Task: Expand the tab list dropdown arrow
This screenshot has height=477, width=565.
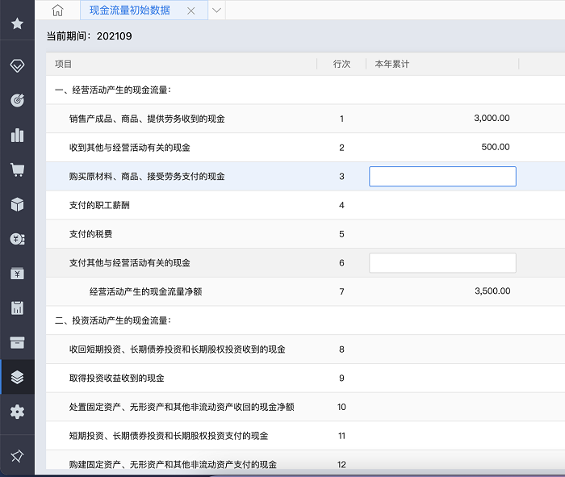Action: [x=216, y=10]
